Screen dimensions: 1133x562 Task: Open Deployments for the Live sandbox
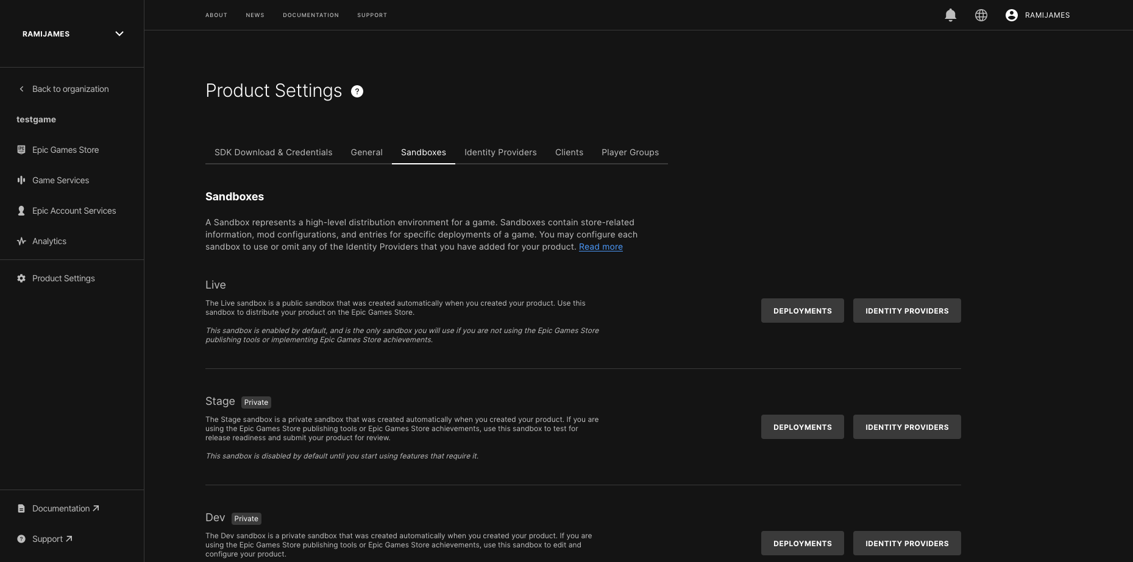(803, 311)
